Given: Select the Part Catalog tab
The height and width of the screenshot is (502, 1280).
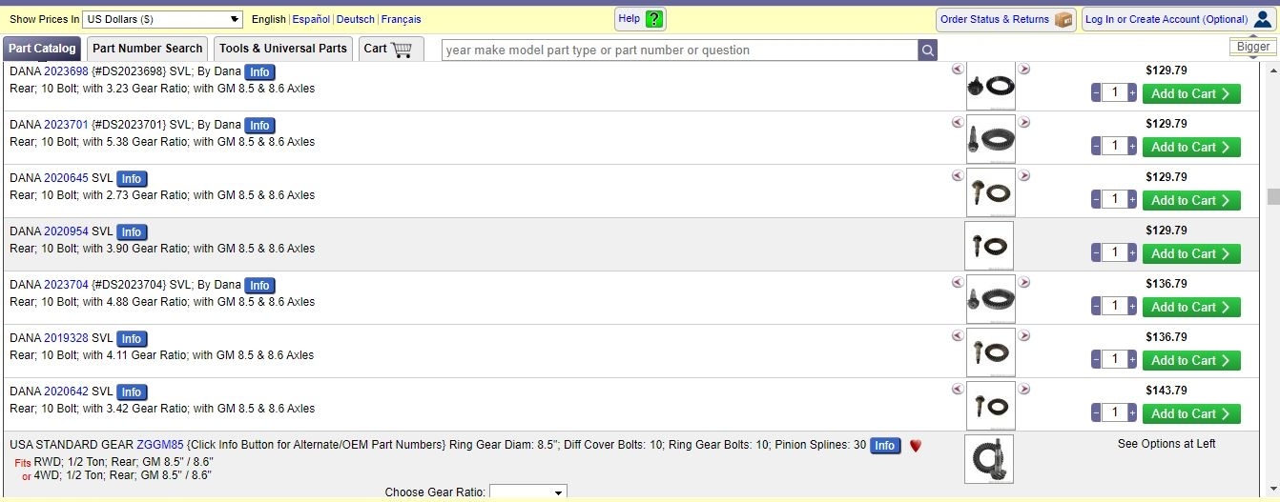Looking at the screenshot, I should [x=42, y=49].
